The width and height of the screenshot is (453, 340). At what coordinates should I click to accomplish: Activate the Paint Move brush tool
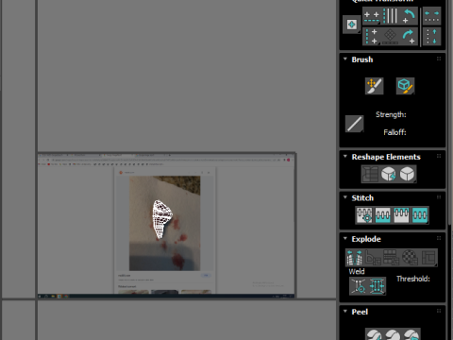374,86
